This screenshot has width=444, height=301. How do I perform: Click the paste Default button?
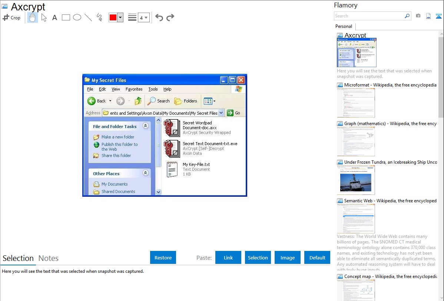pos(317,258)
